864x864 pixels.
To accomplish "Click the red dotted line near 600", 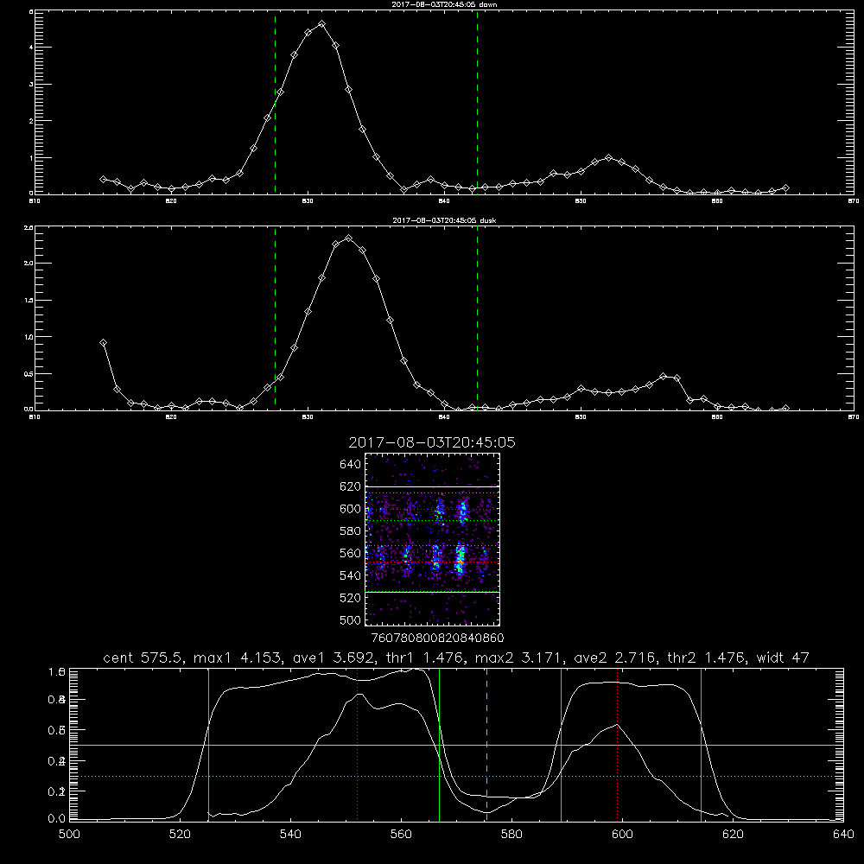I will 617,745.
